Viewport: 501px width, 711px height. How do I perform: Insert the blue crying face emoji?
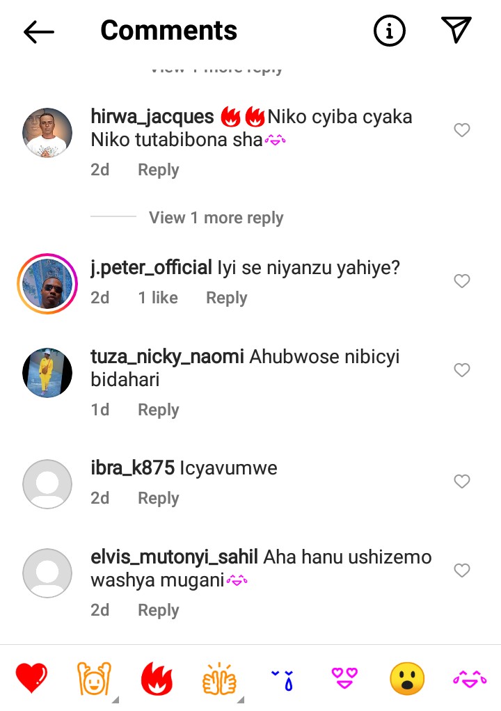pos(282,680)
